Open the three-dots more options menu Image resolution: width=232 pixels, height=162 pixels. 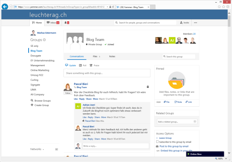pos(195,23)
